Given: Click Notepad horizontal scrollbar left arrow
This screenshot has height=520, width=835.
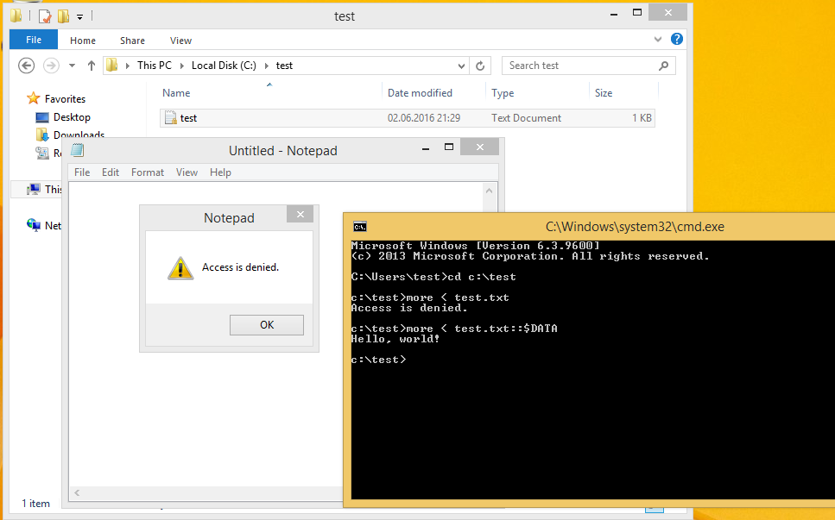Looking at the screenshot, I should 77,493.
